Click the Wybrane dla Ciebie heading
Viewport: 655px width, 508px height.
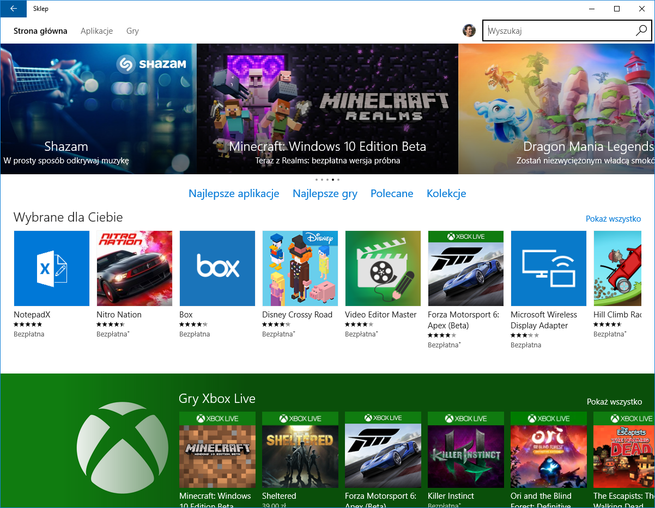(68, 217)
